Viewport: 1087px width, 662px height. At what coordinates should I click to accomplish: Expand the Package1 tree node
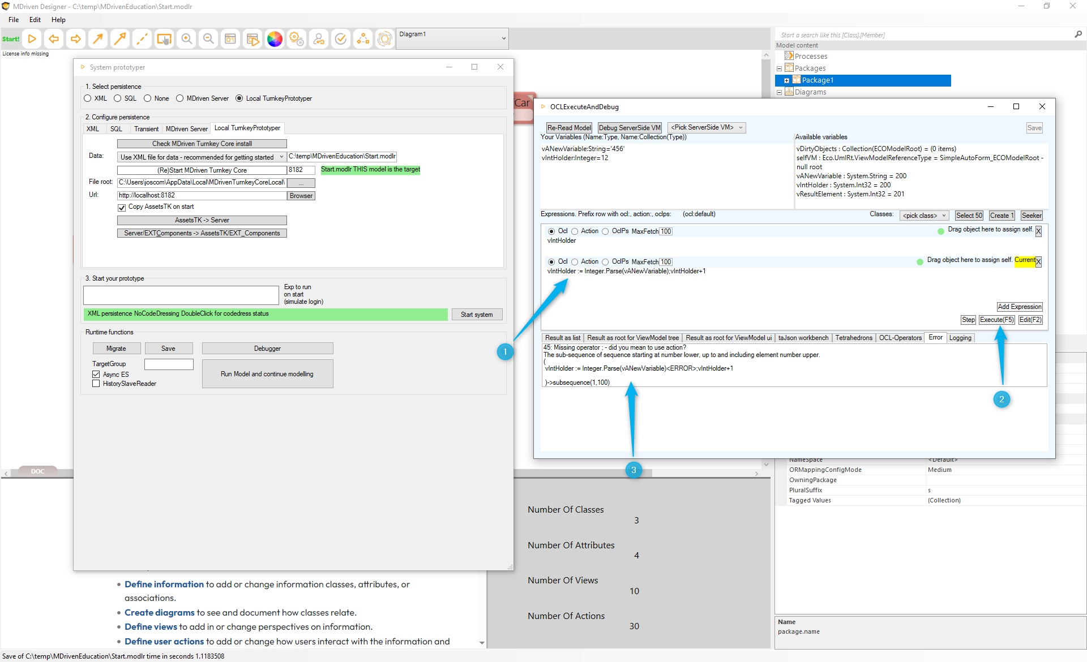[786, 80]
